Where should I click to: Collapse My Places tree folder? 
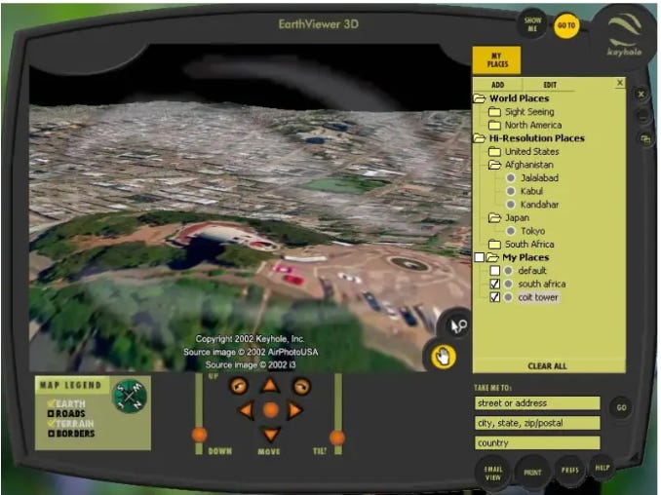[492, 257]
